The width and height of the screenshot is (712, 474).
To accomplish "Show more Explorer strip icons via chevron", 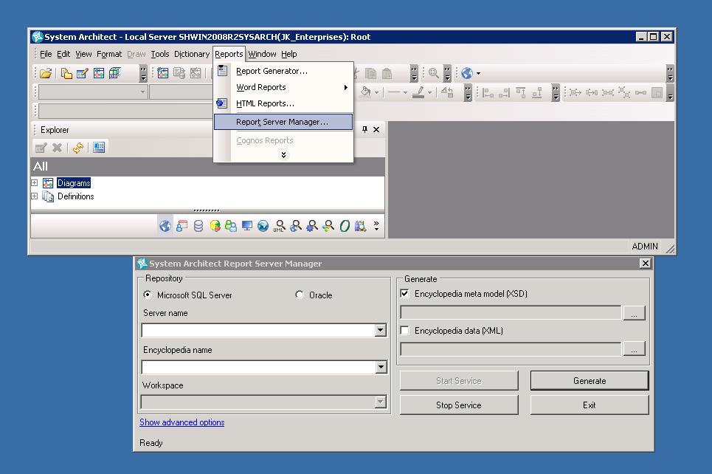I will [376, 226].
